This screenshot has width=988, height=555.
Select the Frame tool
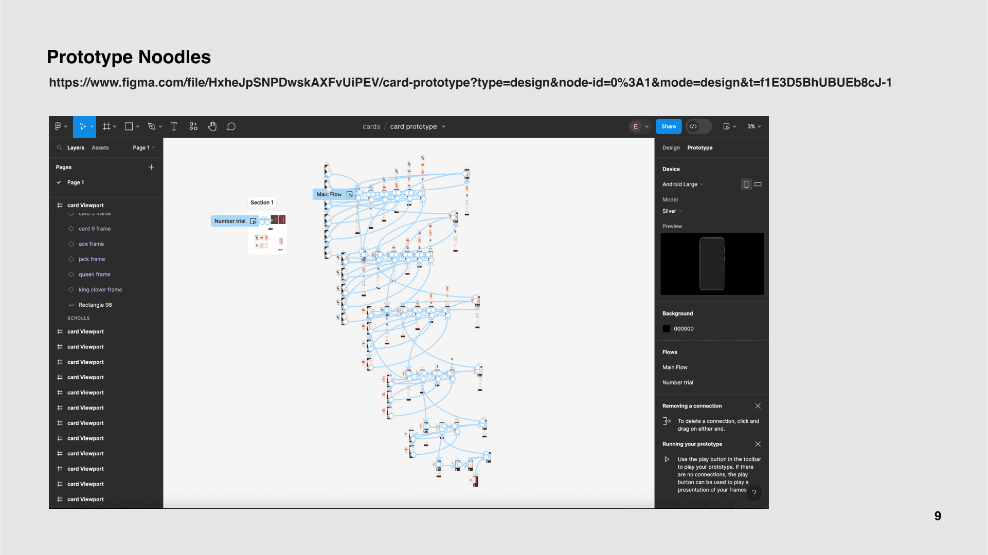pos(106,126)
